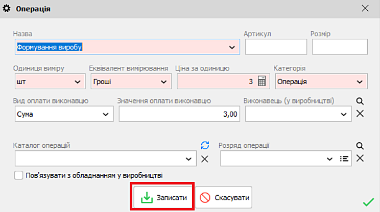Enable Пов'язувати з обладнанням у виробництві checkbox
Image resolution: width=380 pixels, height=212 pixels.
click(x=19, y=175)
